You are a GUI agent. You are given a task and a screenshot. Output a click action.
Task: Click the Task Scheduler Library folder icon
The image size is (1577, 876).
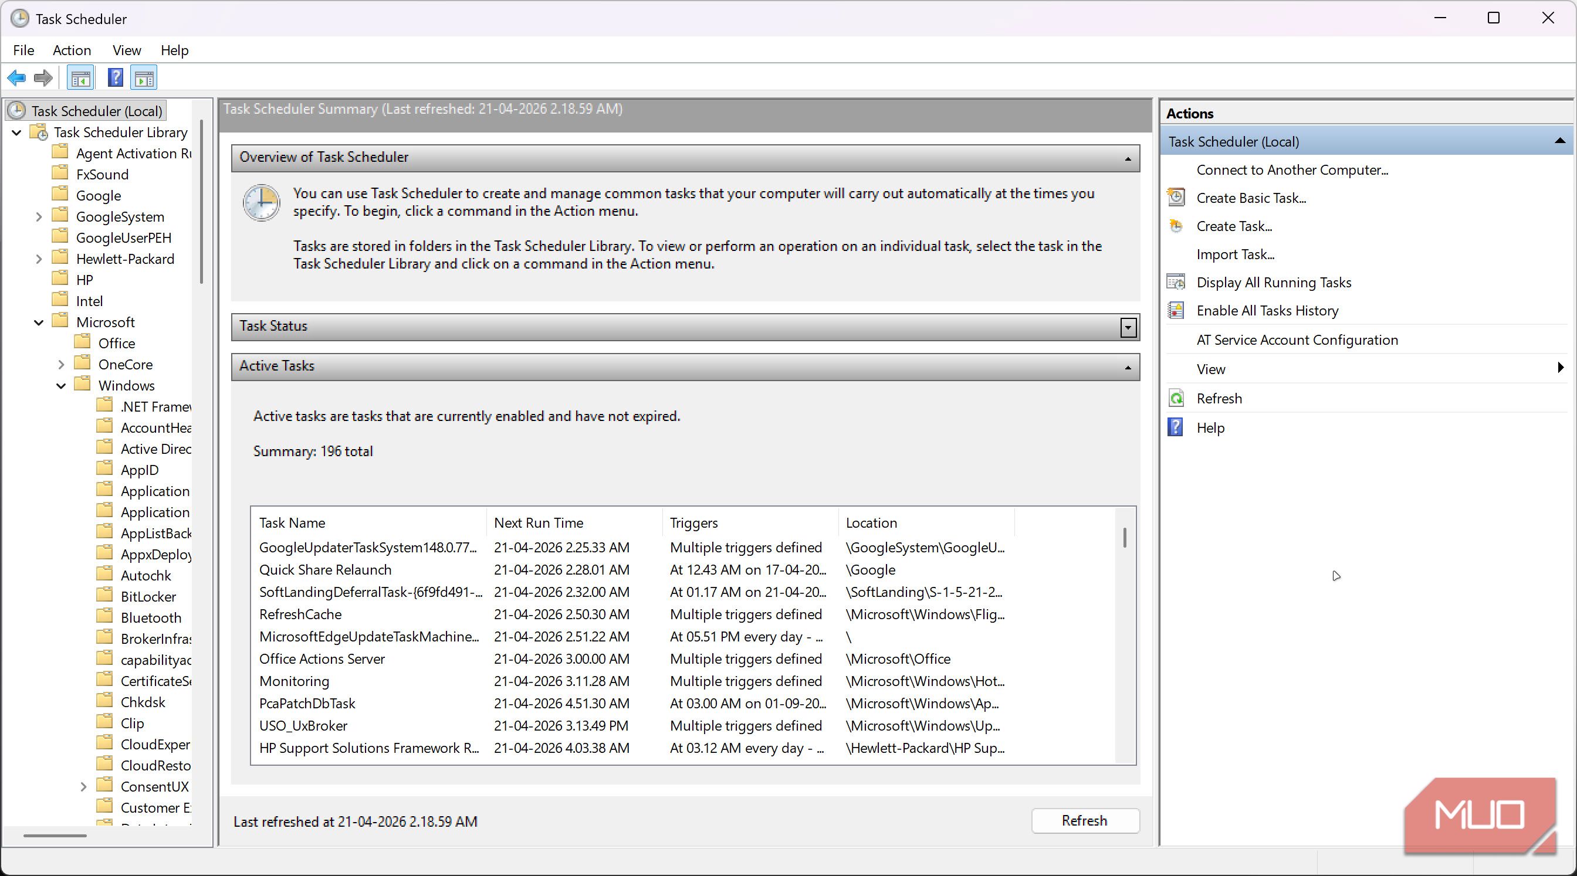pos(40,132)
